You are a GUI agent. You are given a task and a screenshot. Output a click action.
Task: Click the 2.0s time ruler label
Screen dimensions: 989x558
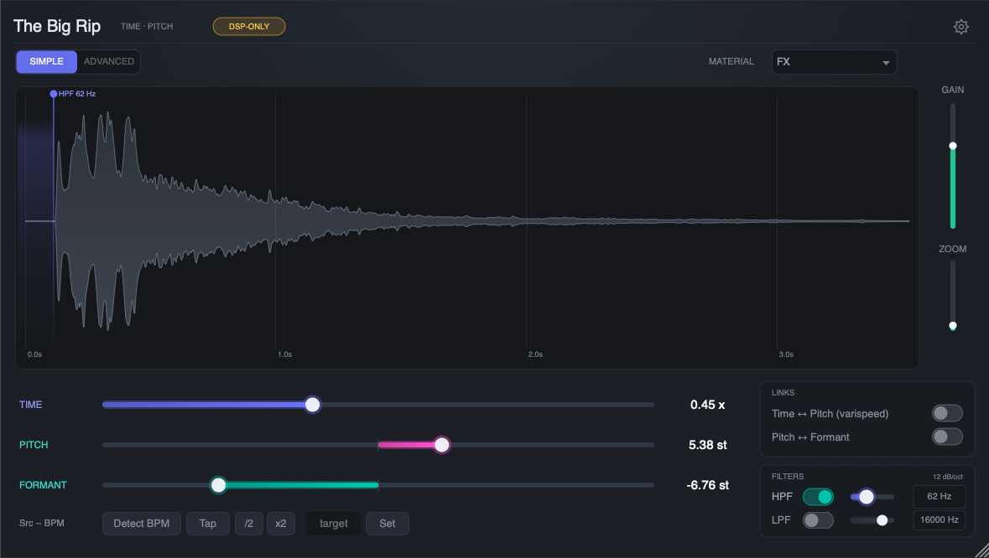click(535, 354)
